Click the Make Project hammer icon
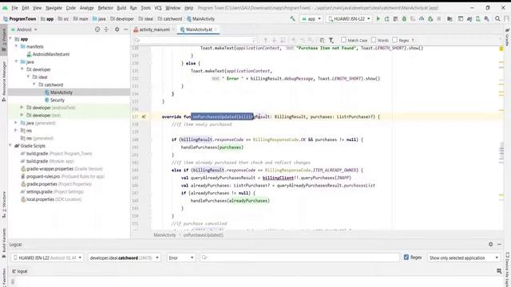511x287 pixels. [292, 19]
